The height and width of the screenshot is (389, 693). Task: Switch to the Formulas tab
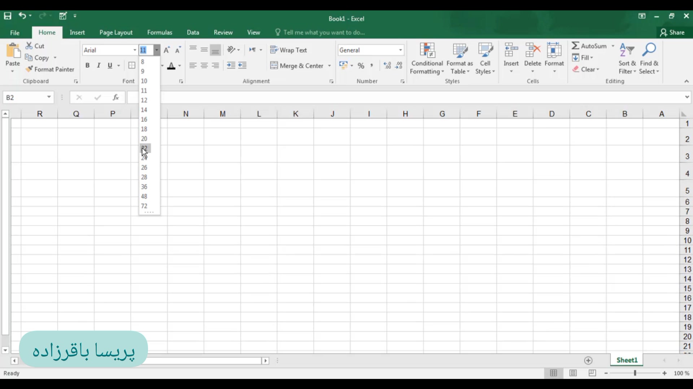point(160,32)
